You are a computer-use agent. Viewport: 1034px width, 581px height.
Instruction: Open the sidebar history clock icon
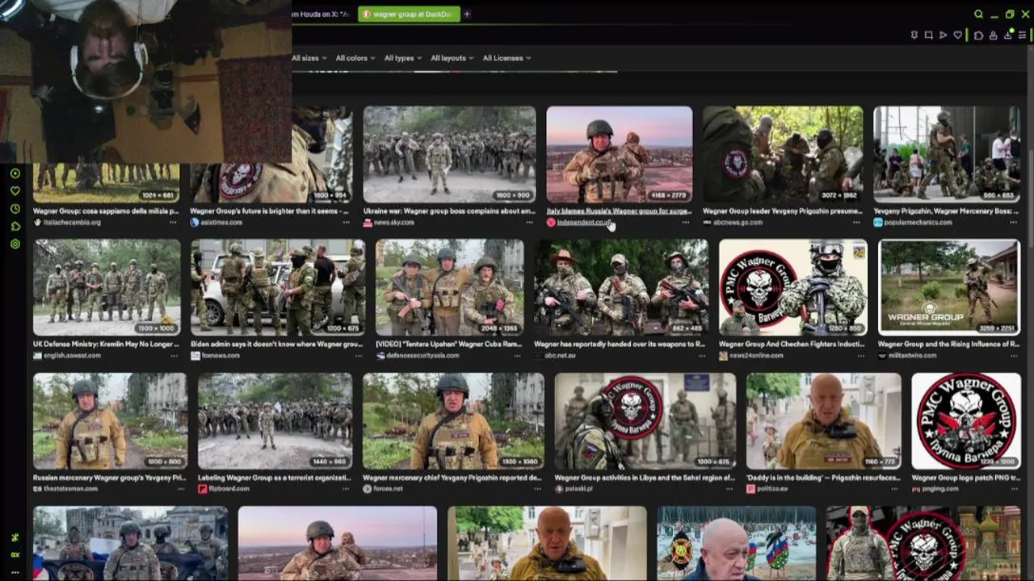tap(15, 209)
